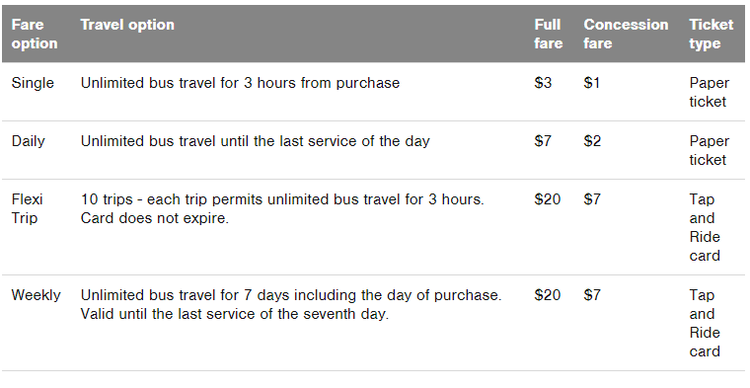
Task: Click the Full fare column header
Action: click(548, 34)
